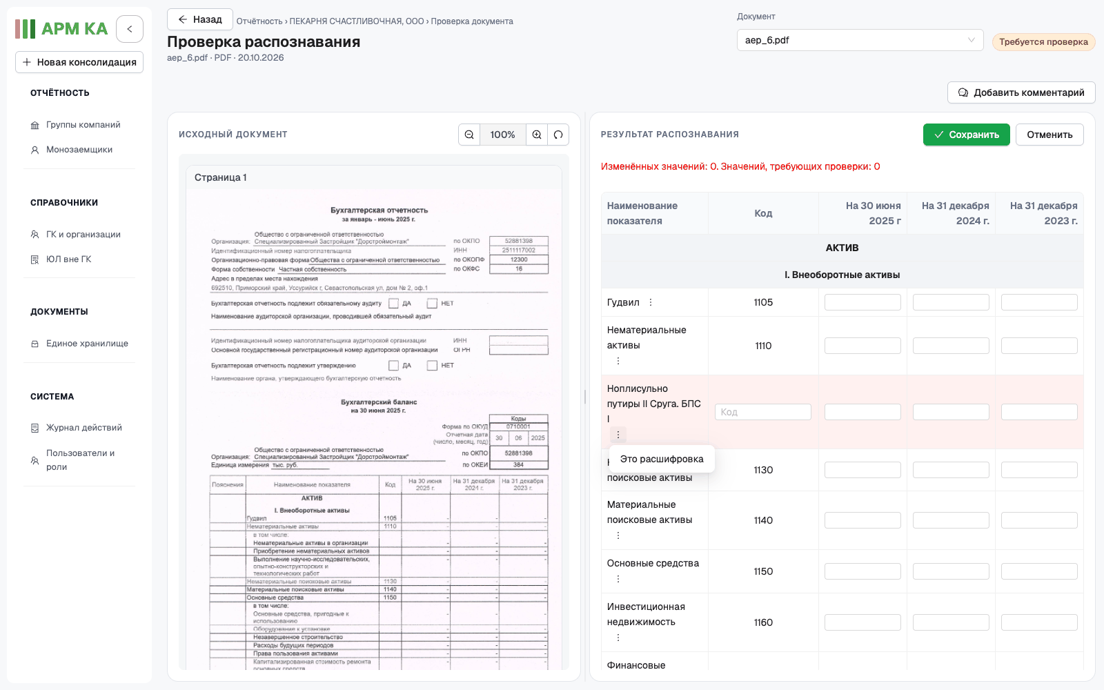Click code 1130 row's 31 декабря 2023 field

[1039, 470]
